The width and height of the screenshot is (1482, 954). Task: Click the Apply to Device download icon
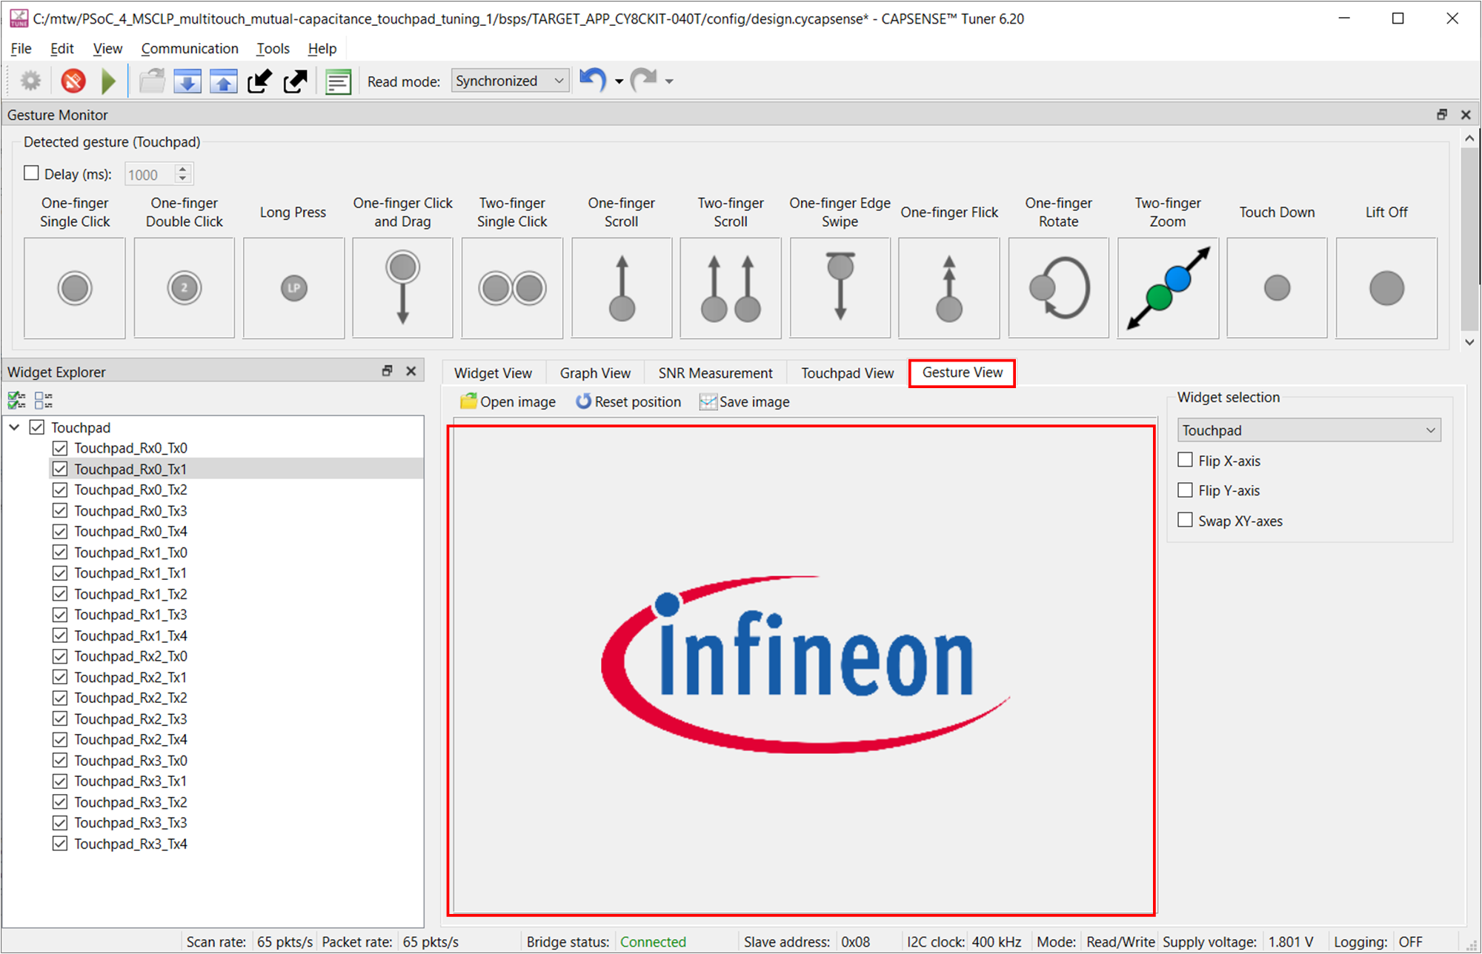[x=187, y=81]
